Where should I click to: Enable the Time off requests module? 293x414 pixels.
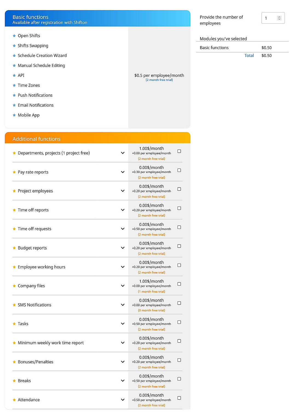(x=179, y=227)
